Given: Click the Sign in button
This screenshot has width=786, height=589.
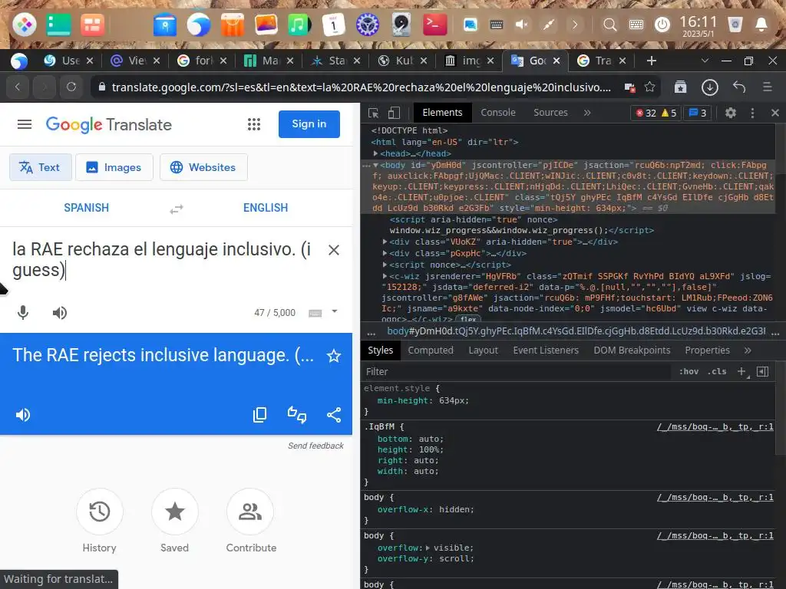Looking at the screenshot, I should (x=309, y=123).
